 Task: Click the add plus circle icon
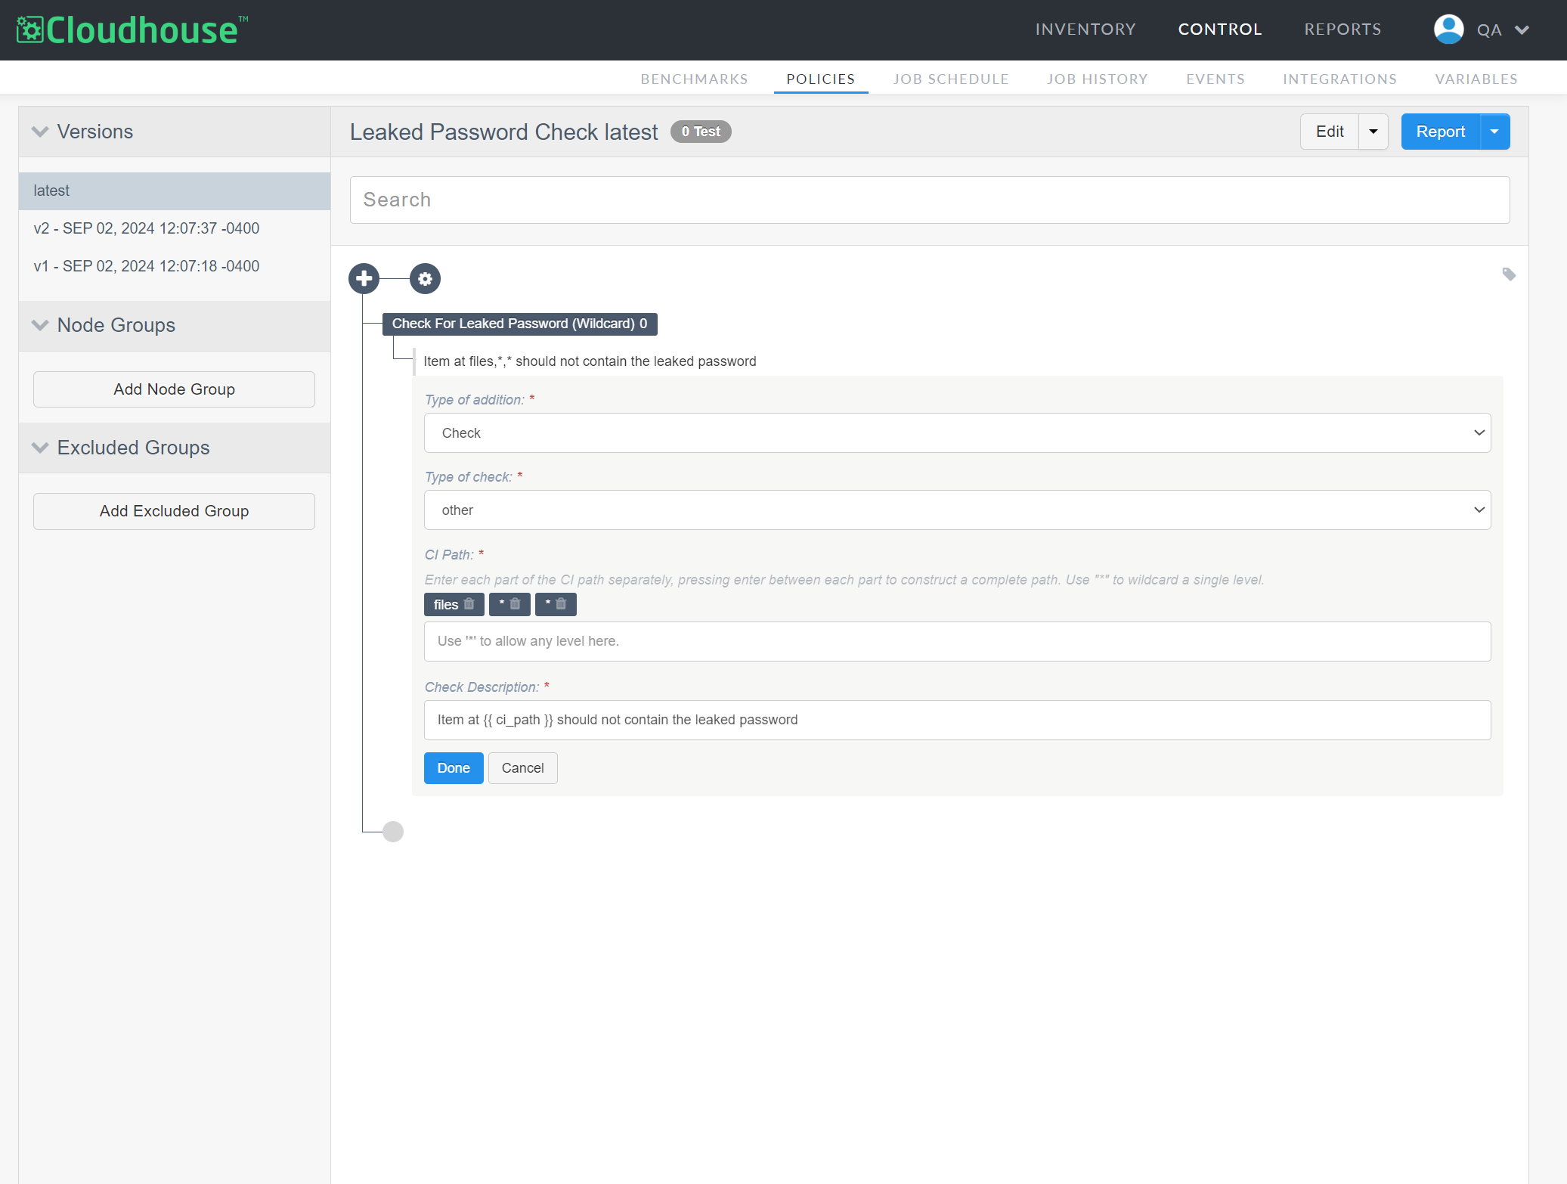click(364, 278)
